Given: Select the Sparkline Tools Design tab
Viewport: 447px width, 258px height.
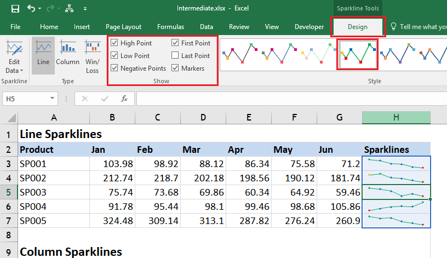Looking at the screenshot, I should pyautogui.click(x=358, y=27).
